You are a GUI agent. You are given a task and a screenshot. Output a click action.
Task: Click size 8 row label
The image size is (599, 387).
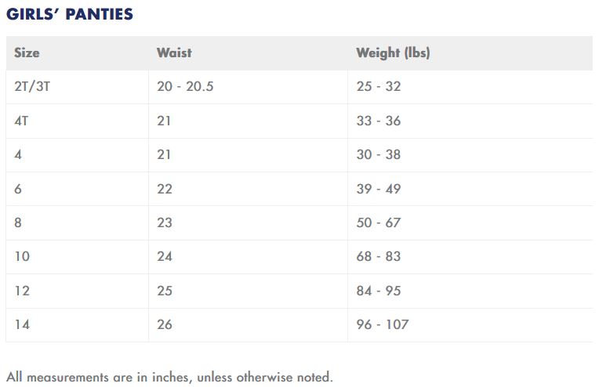tap(18, 222)
